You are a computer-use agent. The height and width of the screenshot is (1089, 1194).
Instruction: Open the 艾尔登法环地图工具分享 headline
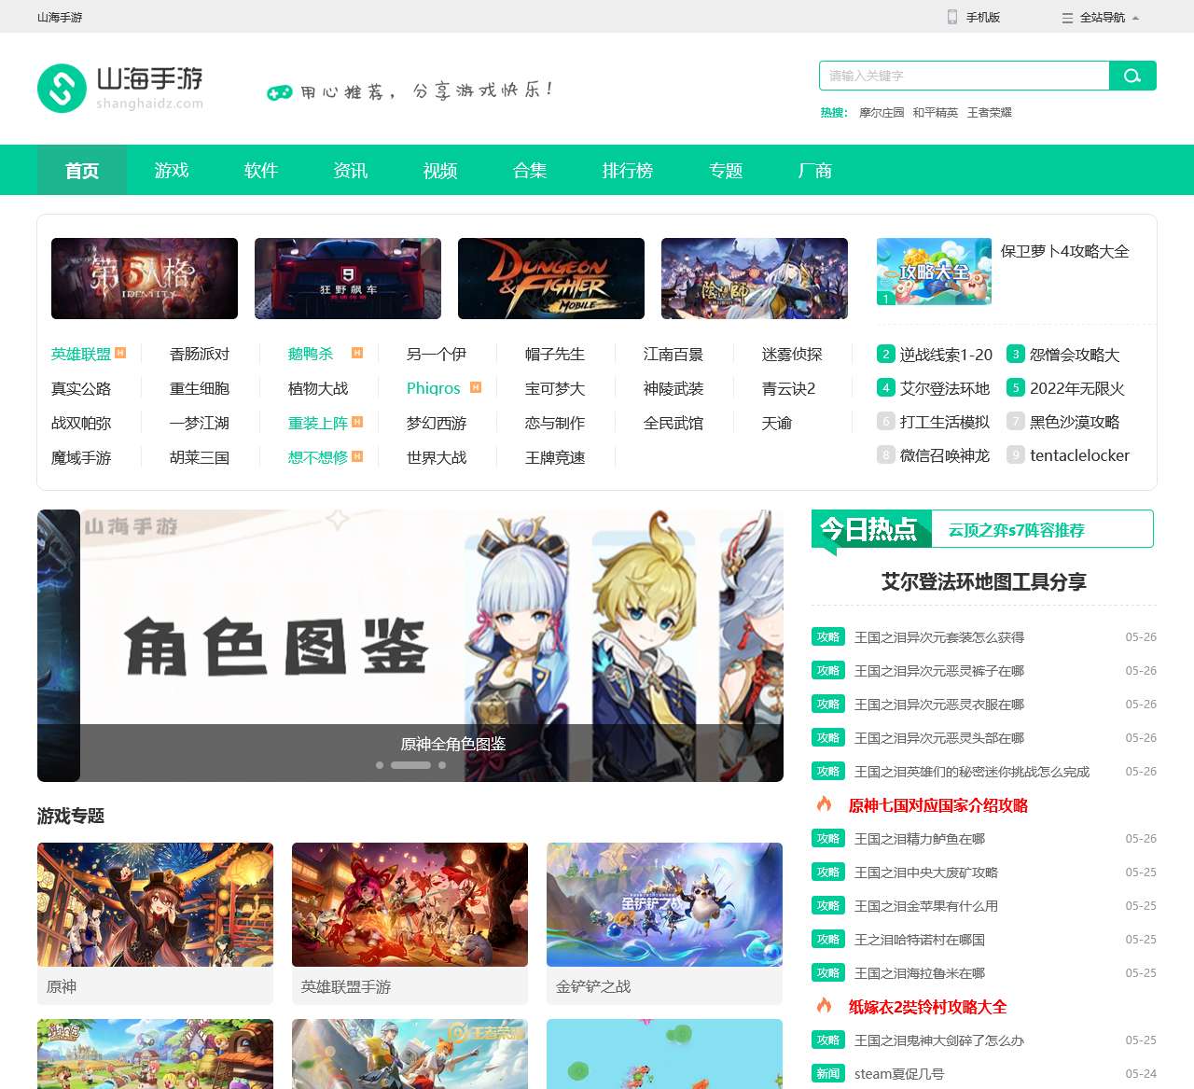pos(984,581)
